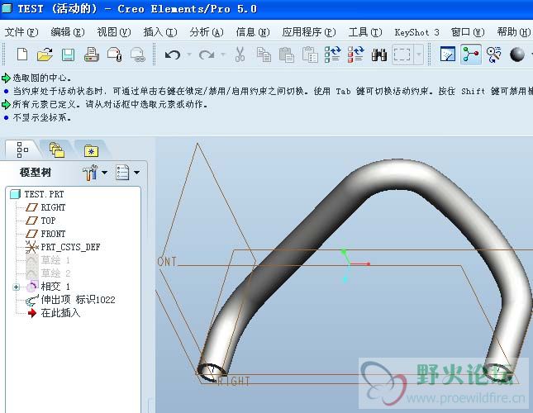Switch to the Folder Browser tab
Viewport: 533px width, 413px height.
[x=57, y=150]
